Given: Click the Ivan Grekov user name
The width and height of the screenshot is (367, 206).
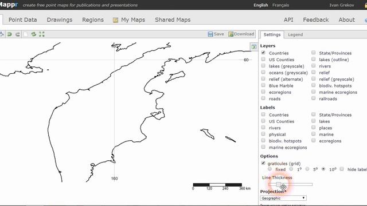Looking at the screenshot, I should (342, 5).
